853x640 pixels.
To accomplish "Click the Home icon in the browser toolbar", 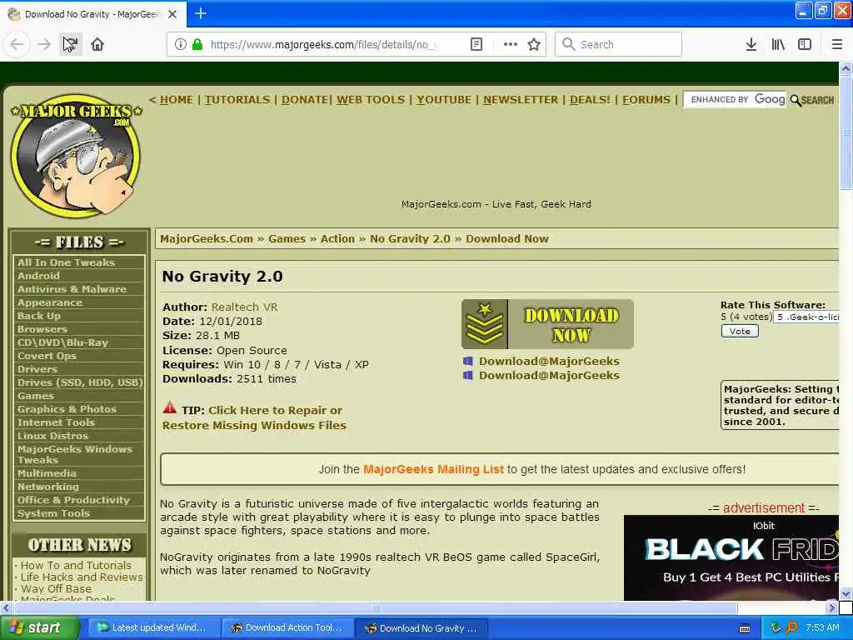I will coord(97,45).
